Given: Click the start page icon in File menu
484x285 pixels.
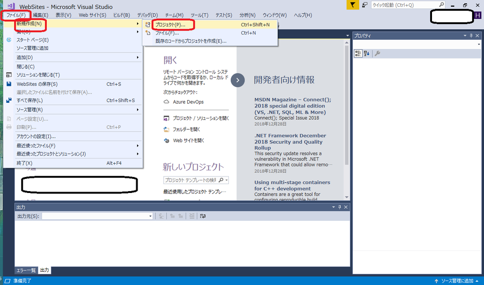Looking at the screenshot, I should tap(9, 40).
